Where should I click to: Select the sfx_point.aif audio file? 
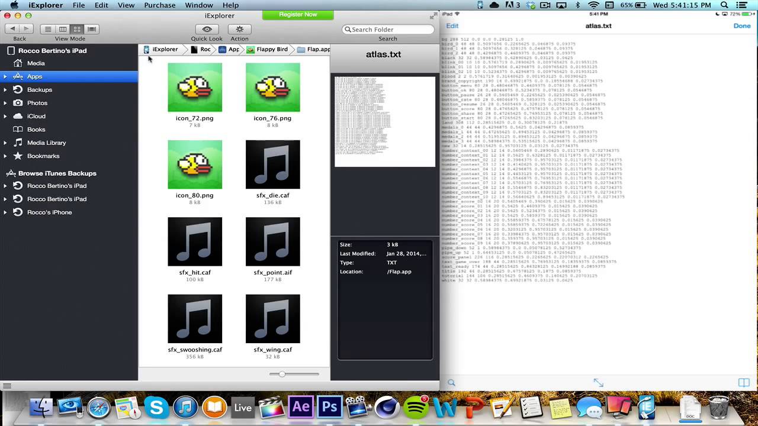pos(272,241)
